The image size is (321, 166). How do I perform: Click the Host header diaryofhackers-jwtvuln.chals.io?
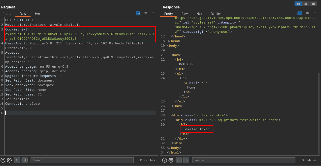43,25
